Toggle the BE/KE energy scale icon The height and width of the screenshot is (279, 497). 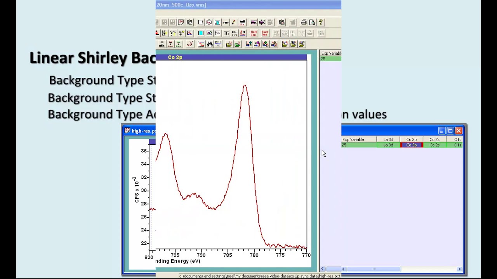pyautogui.click(x=165, y=33)
